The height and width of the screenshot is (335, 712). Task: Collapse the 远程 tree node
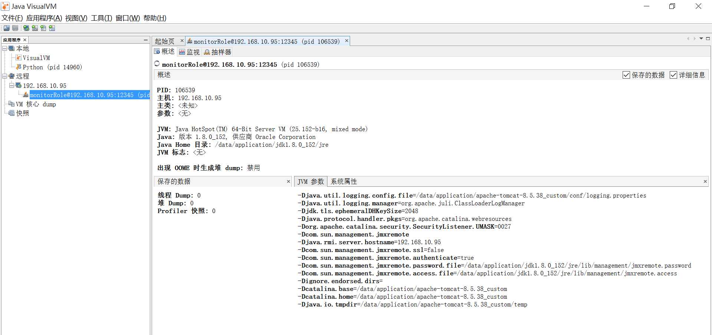[5, 76]
